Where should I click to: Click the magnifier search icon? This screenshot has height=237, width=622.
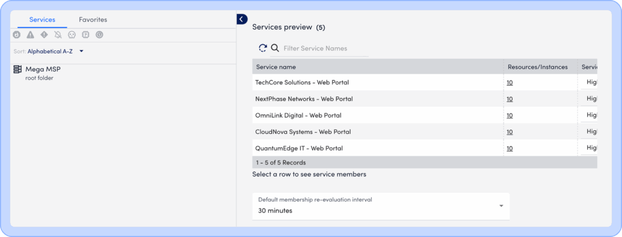click(x=275, y=48)
